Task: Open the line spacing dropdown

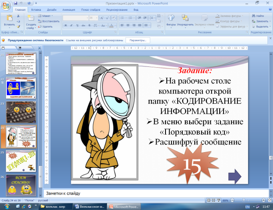Action: 152,18
